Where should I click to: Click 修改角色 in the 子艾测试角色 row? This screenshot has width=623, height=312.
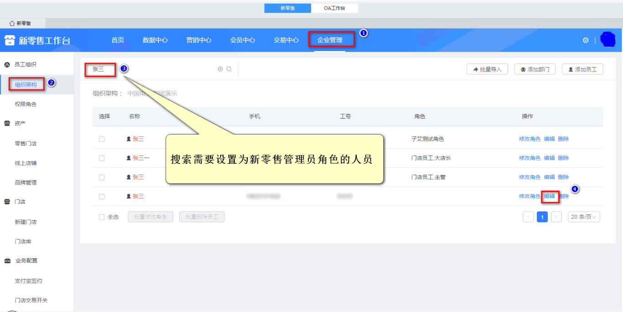530,139
